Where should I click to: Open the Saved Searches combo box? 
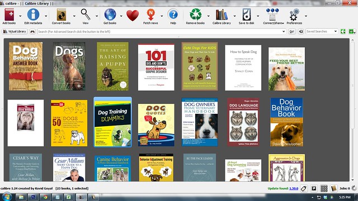pyautogui.click(x=322, y=31)
